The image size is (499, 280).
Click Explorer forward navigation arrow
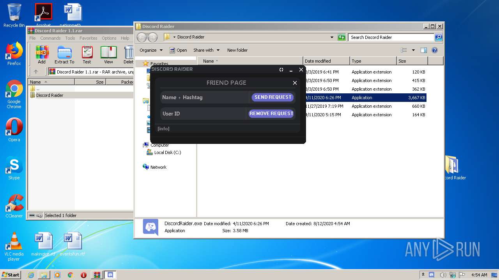[x=152, y=37]
